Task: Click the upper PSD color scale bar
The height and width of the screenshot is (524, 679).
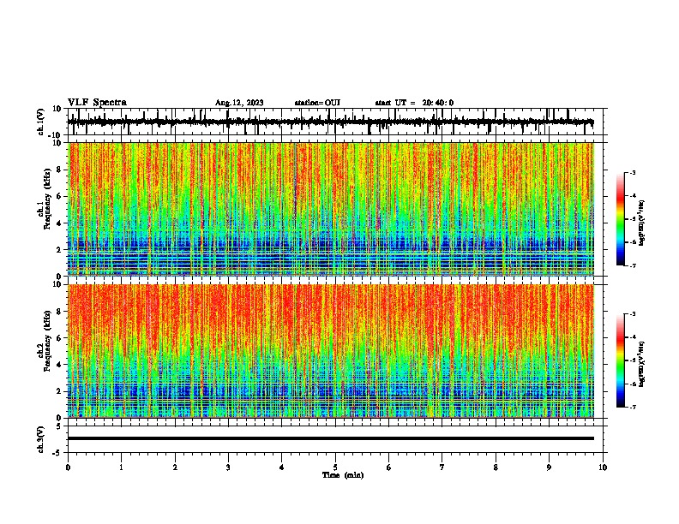Action: 620,219
